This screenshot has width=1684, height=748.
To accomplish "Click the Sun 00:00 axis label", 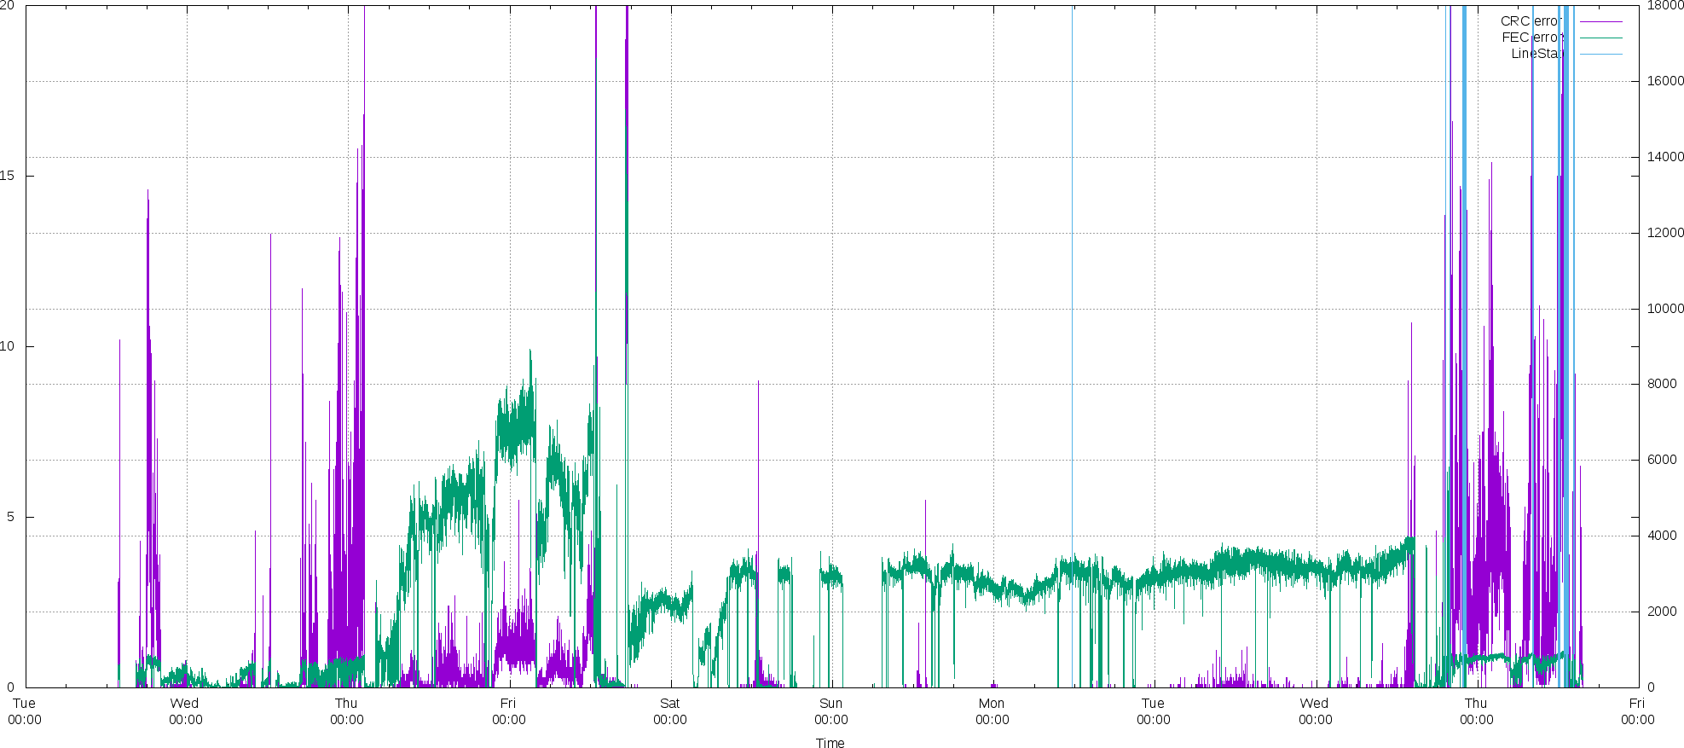I will [x=831, y=711].
